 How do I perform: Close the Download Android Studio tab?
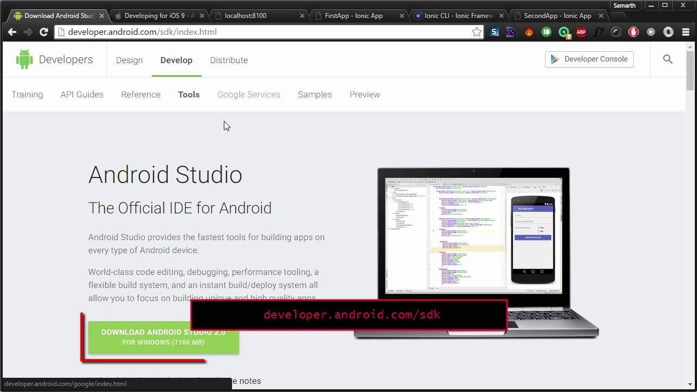102,16
